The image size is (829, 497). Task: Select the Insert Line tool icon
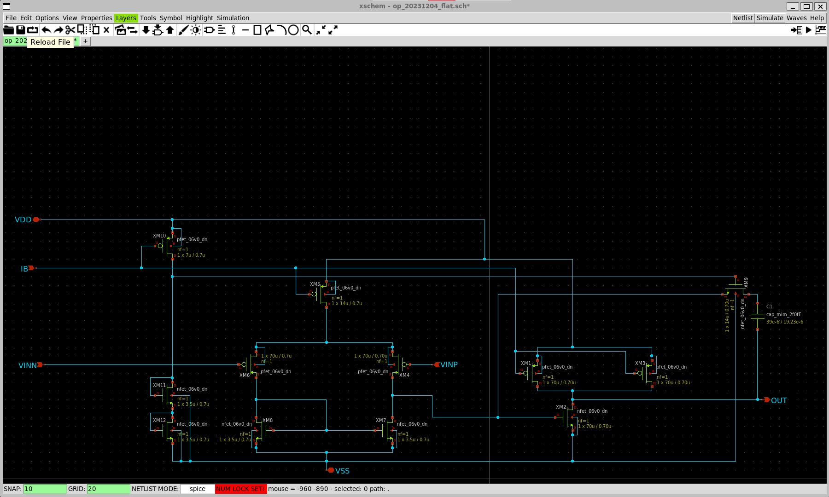pyautogui.click(x=245, y=30)
